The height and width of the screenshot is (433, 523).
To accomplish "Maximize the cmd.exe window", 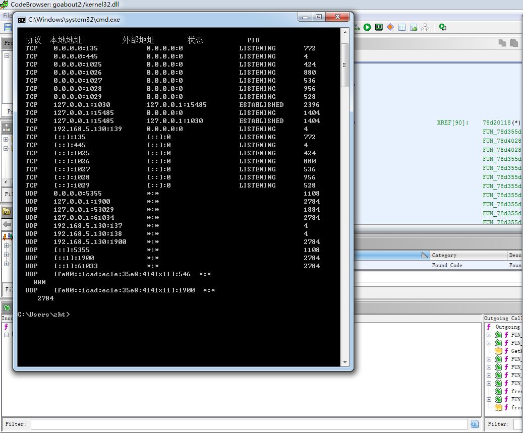I will (319, 17).
